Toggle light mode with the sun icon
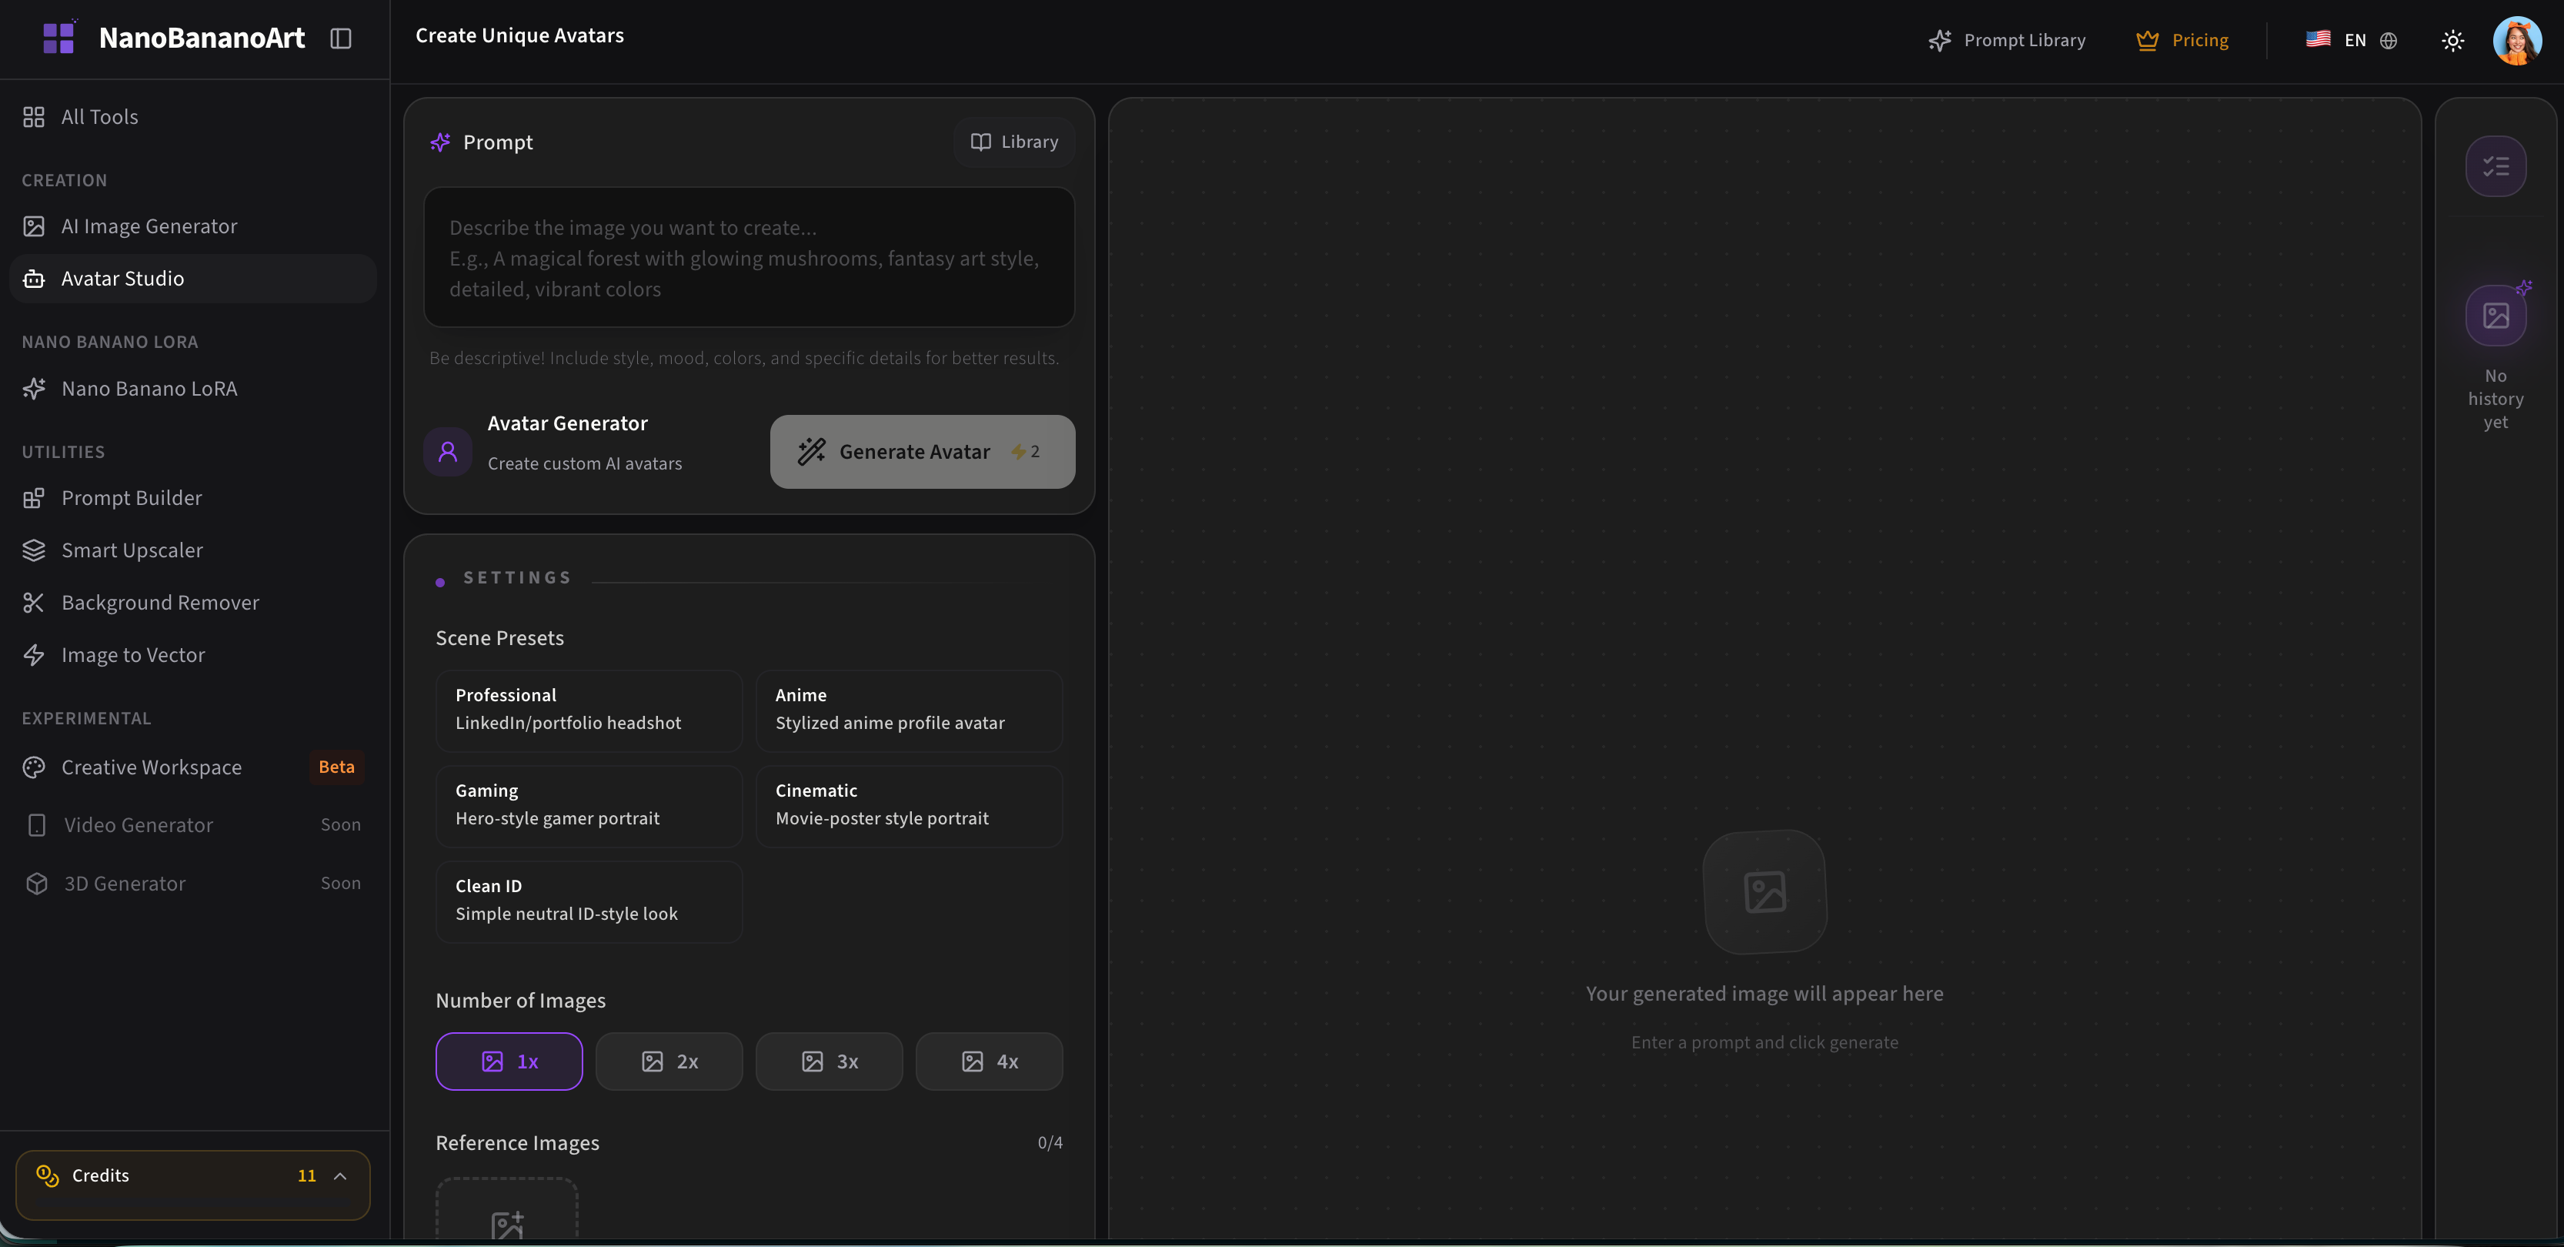 (2452, 40)
